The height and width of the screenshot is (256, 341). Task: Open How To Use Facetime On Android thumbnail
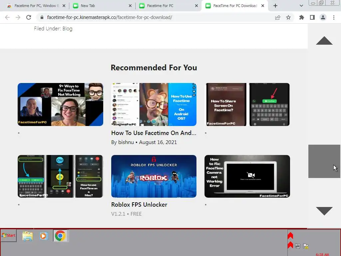[x=154, y=104]
